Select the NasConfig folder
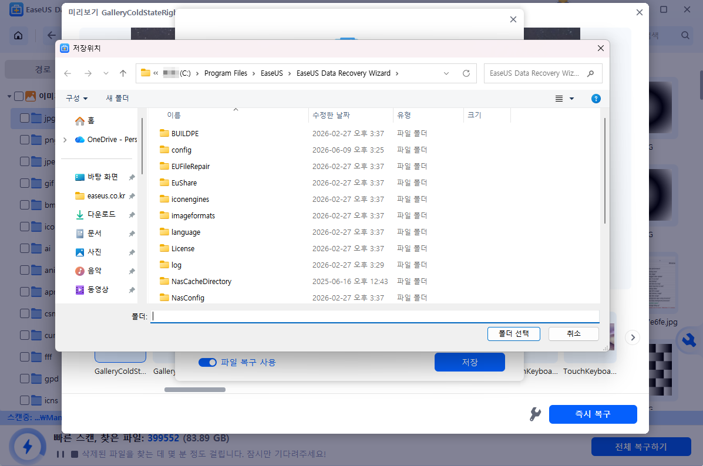 tap(182, 298)
